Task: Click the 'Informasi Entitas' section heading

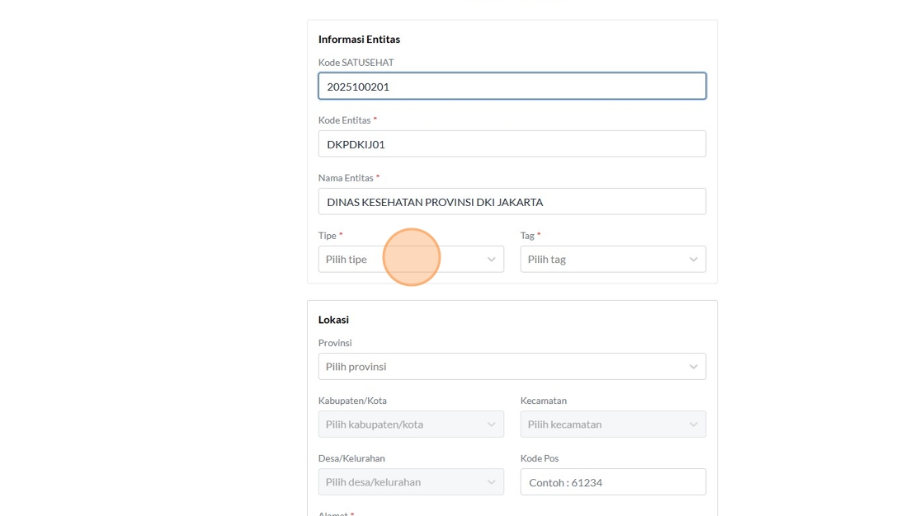Action: click(359, 40)
